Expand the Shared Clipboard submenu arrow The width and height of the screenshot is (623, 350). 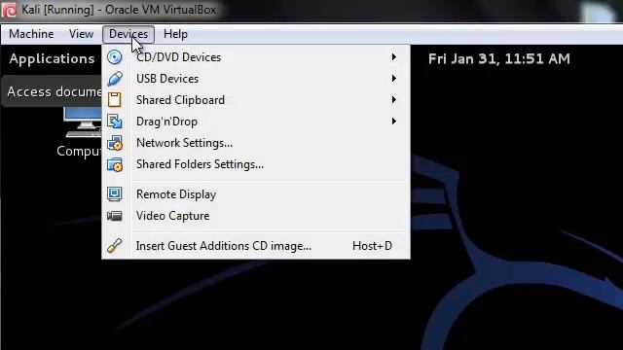tap(393, 99)
